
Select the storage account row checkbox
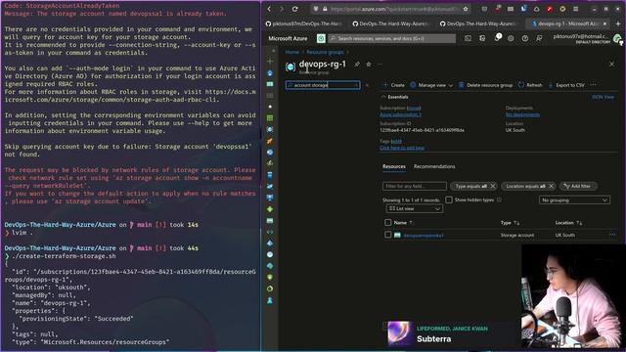[387, 235]
